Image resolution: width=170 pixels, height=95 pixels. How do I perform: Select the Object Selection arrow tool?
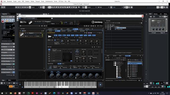click(x=50, y=7)
